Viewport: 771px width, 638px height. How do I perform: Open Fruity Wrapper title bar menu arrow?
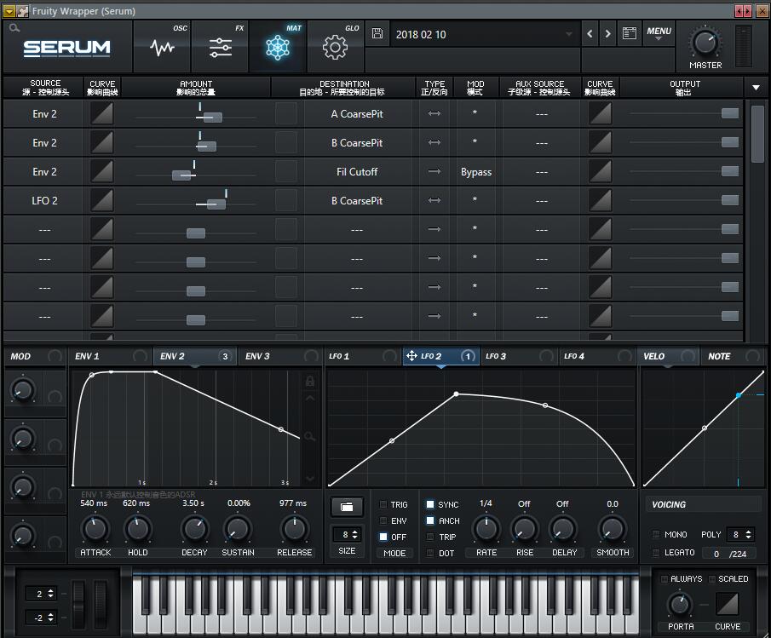click(9, 11)
